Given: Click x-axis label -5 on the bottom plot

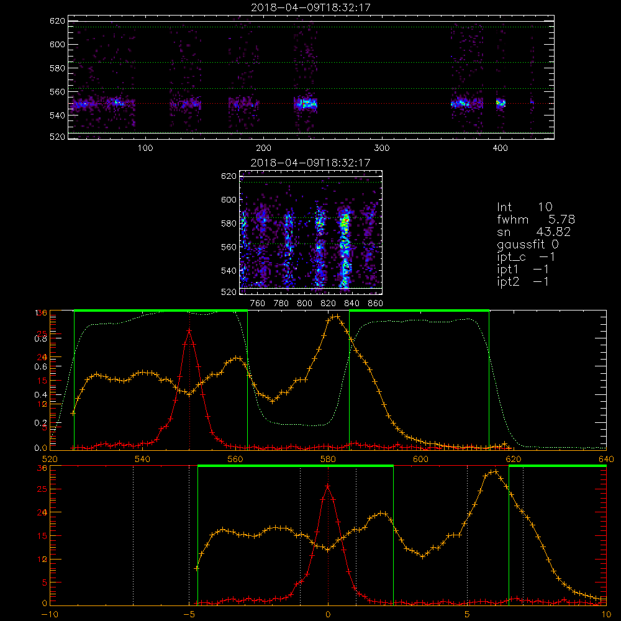Looking at the screenshot, I should point(191,615).
